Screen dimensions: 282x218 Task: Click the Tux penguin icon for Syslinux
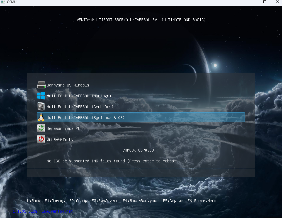point(41,117)
